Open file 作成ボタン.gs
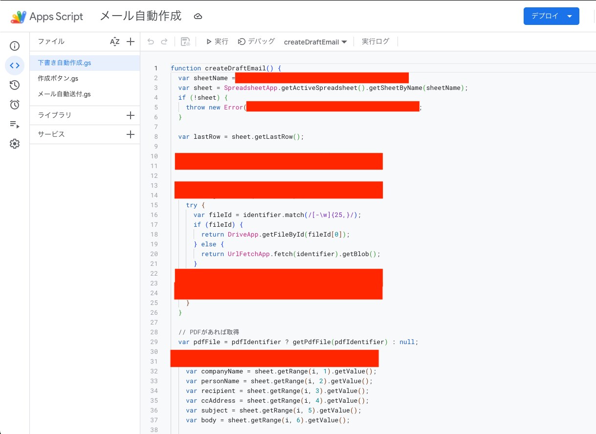Image resolution: width=596 pixels, height=434 pixels. [x=85, y=78]
